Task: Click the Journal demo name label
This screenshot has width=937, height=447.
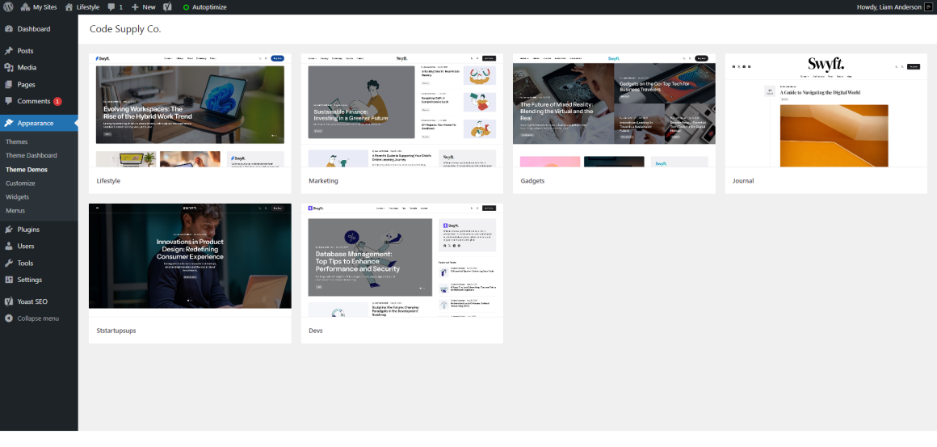Action: (x=743, y=180)
